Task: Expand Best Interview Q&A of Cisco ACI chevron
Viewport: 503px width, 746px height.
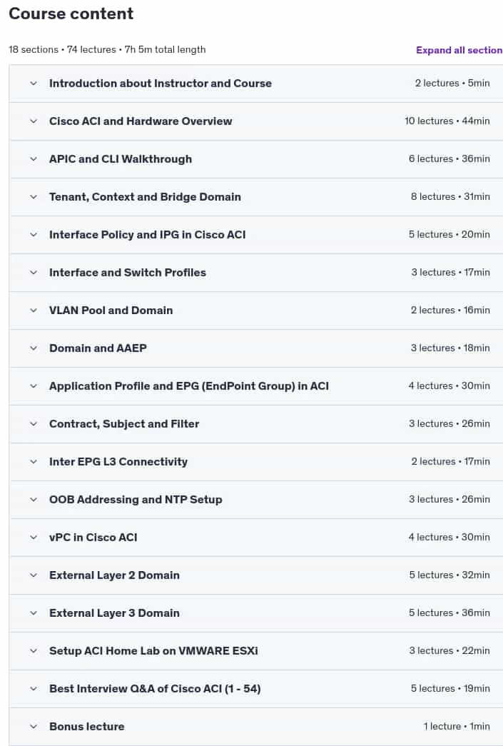Action: click(x=34, y=688)
